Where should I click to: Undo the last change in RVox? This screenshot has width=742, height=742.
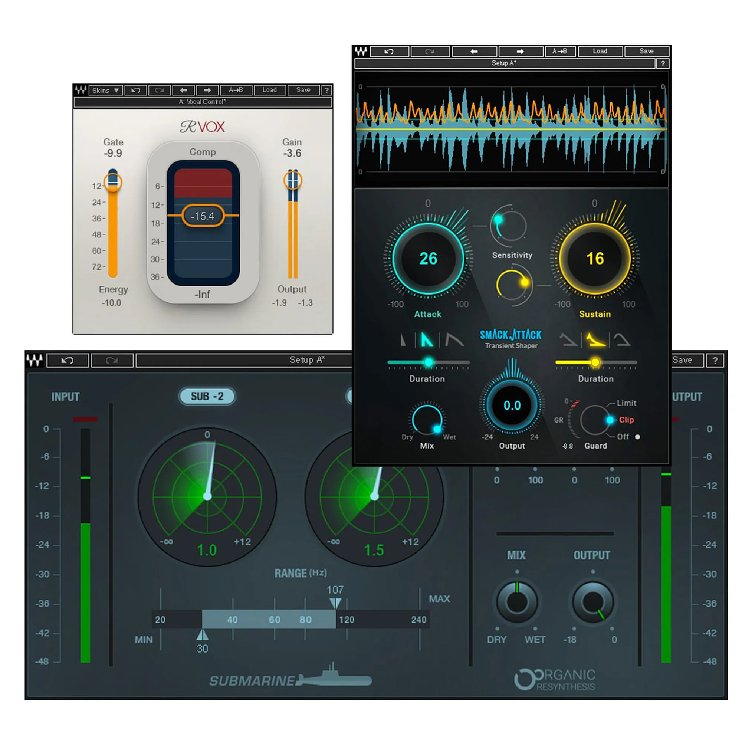[x=136, y=90]
